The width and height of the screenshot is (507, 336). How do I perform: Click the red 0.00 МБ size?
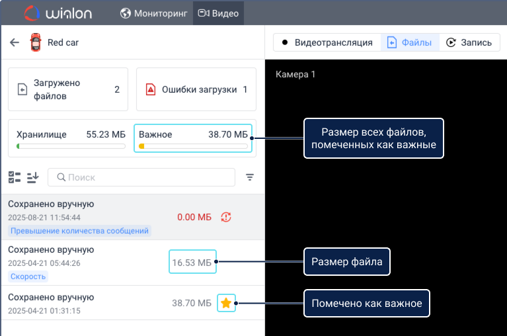pos(194,217)
